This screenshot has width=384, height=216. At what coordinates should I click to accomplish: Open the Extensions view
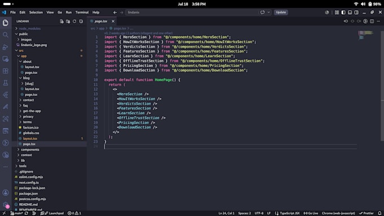(6, 71)
